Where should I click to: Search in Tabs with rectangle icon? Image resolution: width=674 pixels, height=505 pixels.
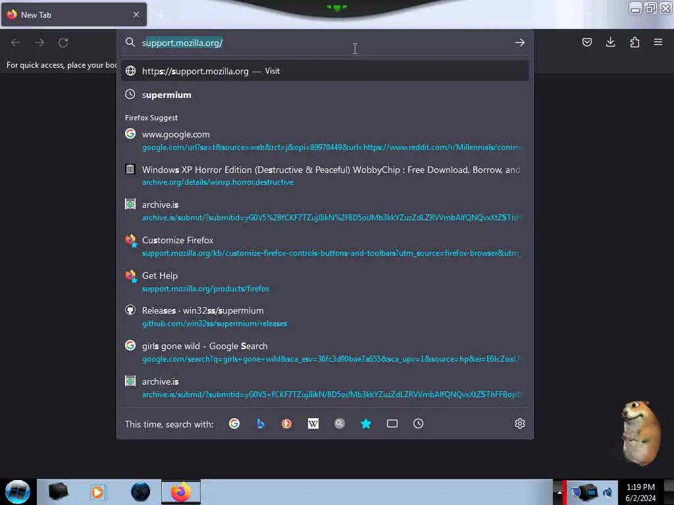pos(392,424)
